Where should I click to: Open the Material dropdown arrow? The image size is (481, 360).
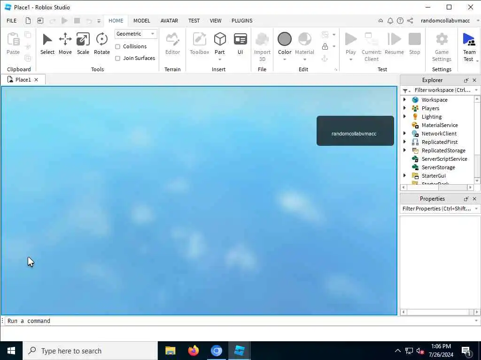click(x=304, y=59)
